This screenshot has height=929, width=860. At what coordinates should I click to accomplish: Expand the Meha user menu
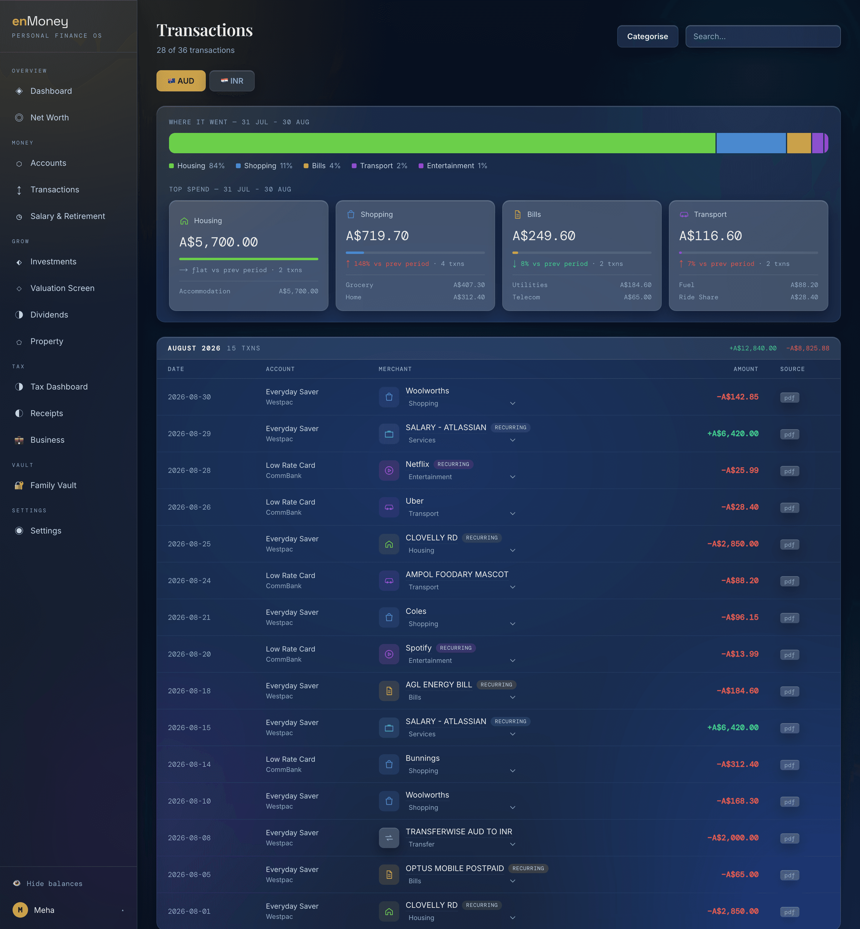tap(68, 910)
